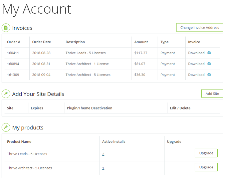227x182 pixels.
Task: Click the Upgrade column header
Action: tap(174, 142)
